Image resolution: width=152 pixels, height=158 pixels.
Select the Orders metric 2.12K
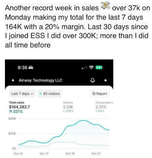point(68,107)
